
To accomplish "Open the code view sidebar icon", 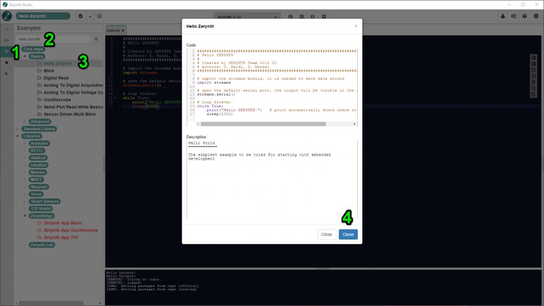I will point(7,29).
